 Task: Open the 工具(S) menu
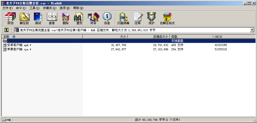tap(35, 8)
